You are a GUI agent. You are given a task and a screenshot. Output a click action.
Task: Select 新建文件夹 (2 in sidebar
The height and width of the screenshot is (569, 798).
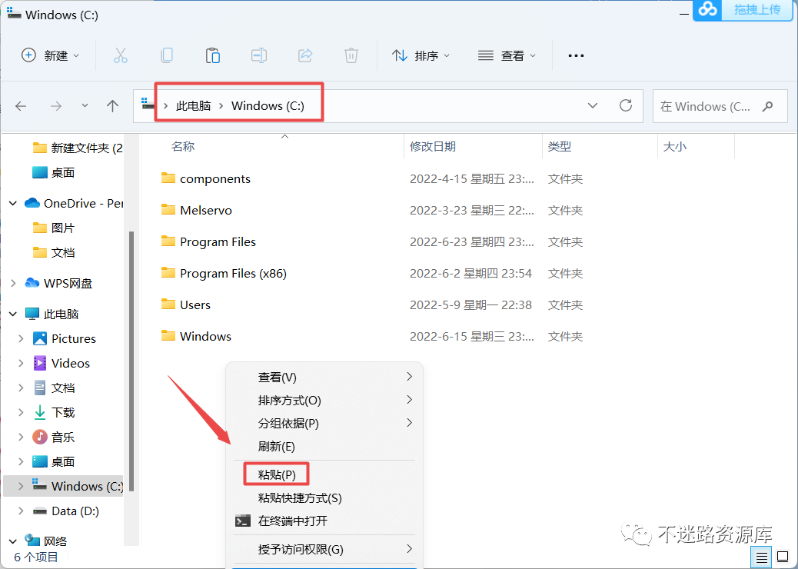coord(87,148)
